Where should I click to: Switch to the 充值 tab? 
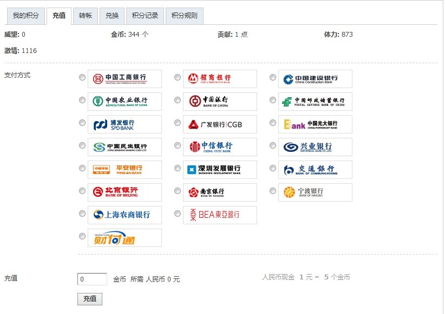[x=59, y=16]
